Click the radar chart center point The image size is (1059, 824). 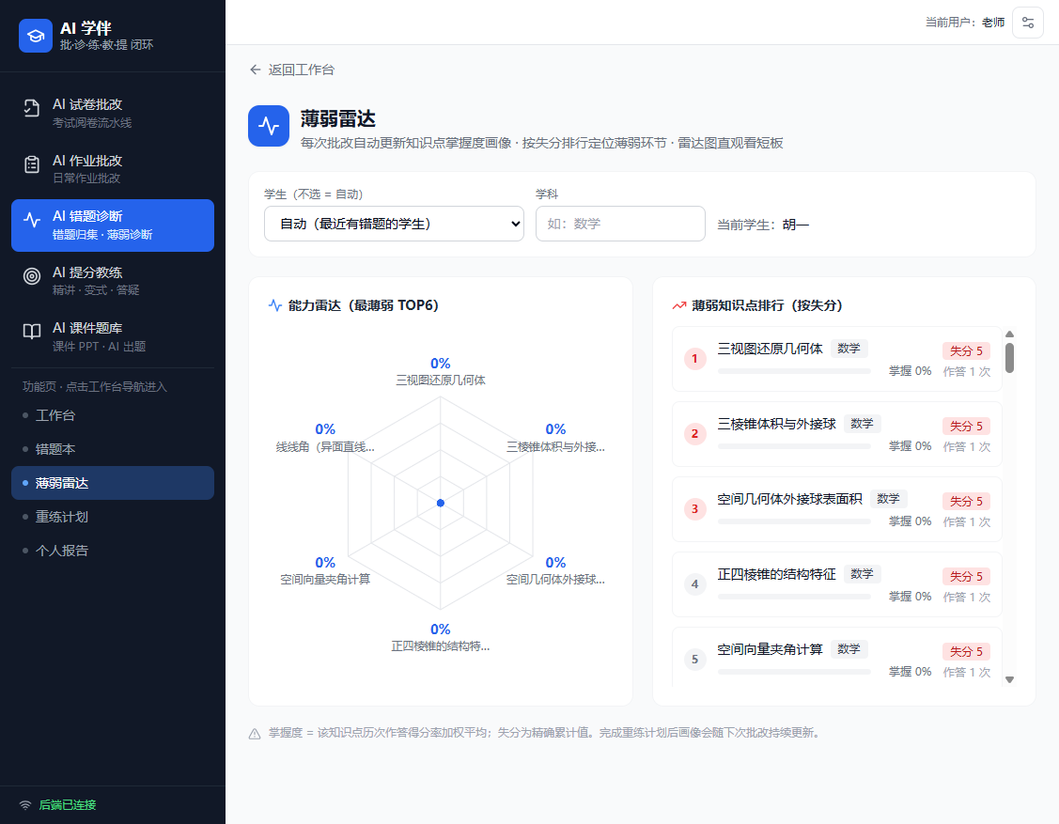click(441, 503)
